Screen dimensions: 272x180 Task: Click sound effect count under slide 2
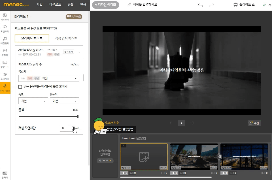point(183,173)
